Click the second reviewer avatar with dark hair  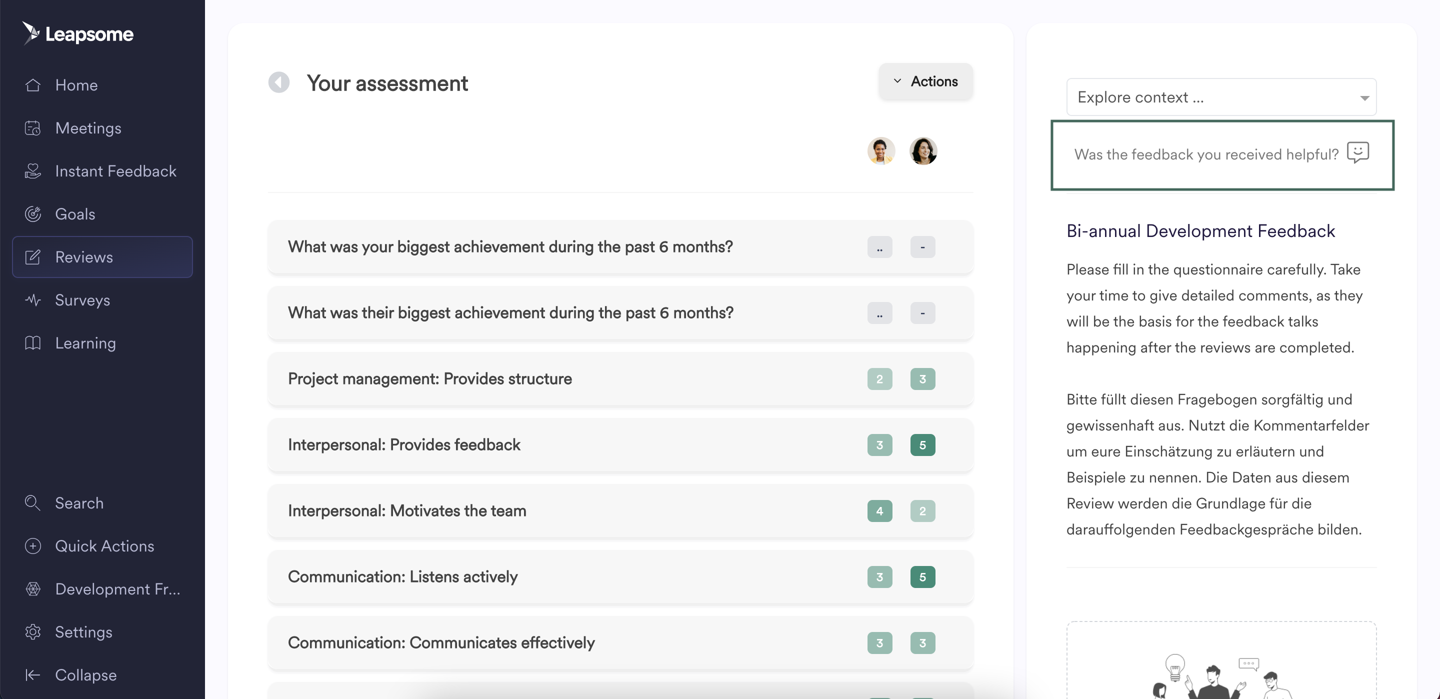click(923, 151)
